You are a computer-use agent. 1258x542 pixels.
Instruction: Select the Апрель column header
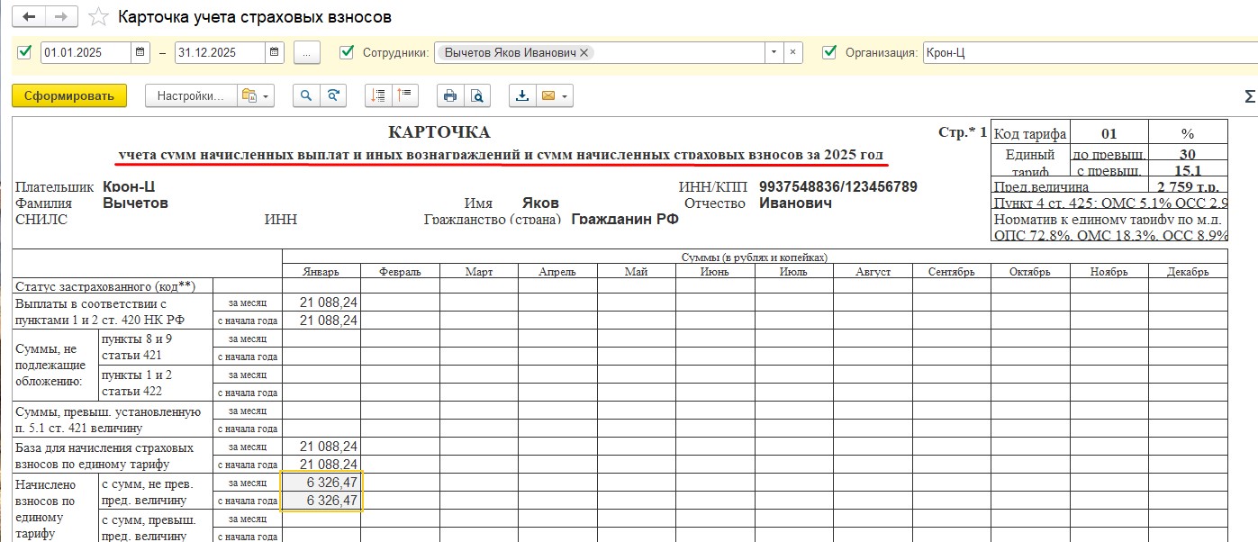557,271
